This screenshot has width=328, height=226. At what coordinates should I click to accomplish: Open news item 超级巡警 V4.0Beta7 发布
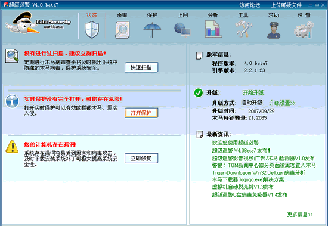(x=241, y=150)
